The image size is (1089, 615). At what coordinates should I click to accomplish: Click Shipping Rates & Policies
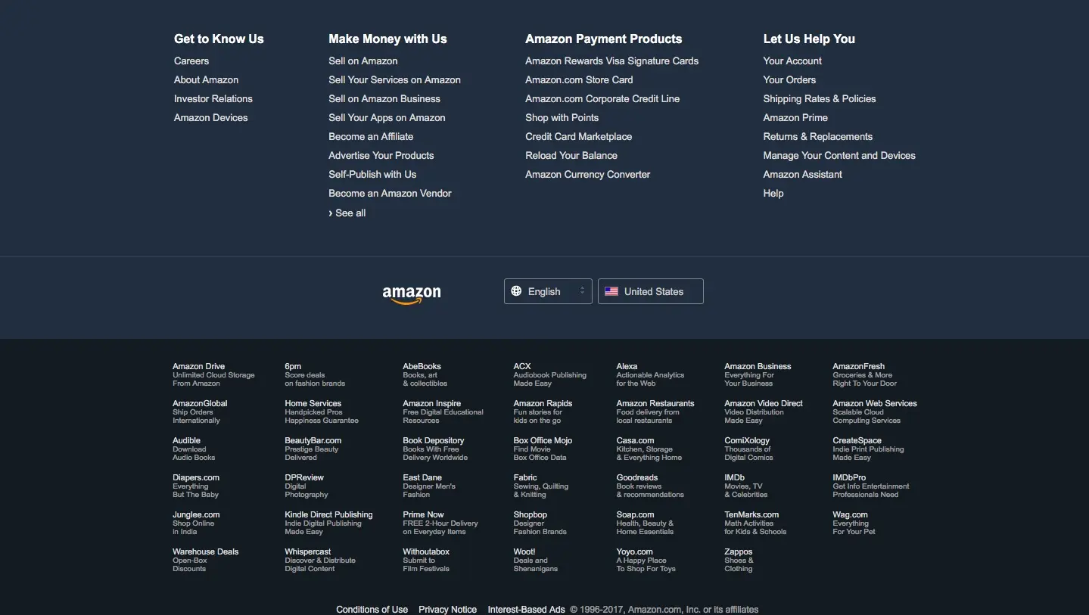(x=820, y=99)
